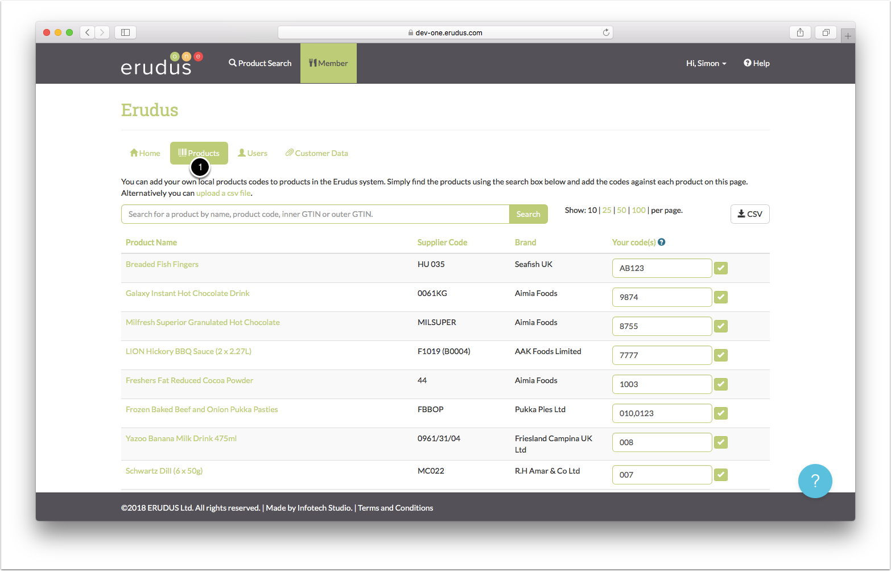Reload the page in address bar
The width and height of the screenshot is (891, 571).
pyautogui.click(x=606, y=32)
